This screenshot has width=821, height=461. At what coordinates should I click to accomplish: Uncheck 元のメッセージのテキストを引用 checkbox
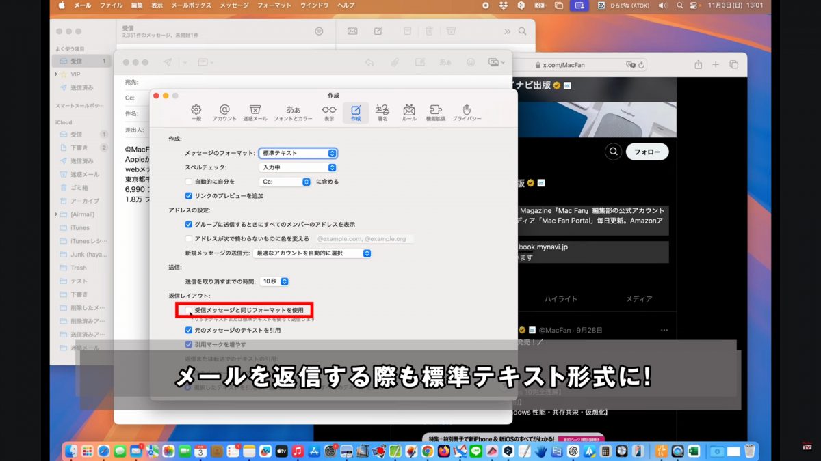189,330
